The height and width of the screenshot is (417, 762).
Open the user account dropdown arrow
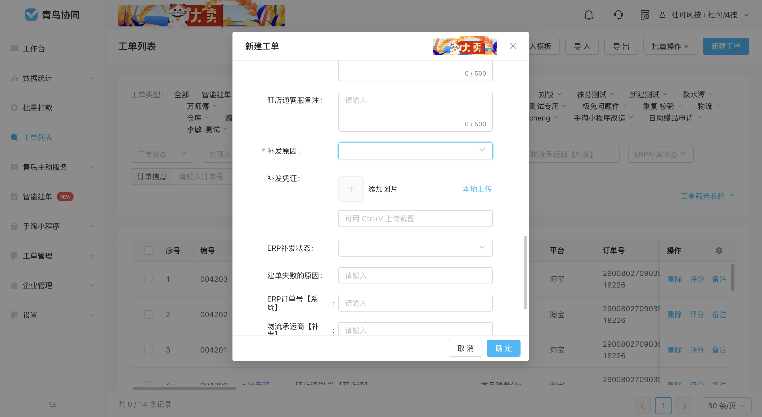746,15
